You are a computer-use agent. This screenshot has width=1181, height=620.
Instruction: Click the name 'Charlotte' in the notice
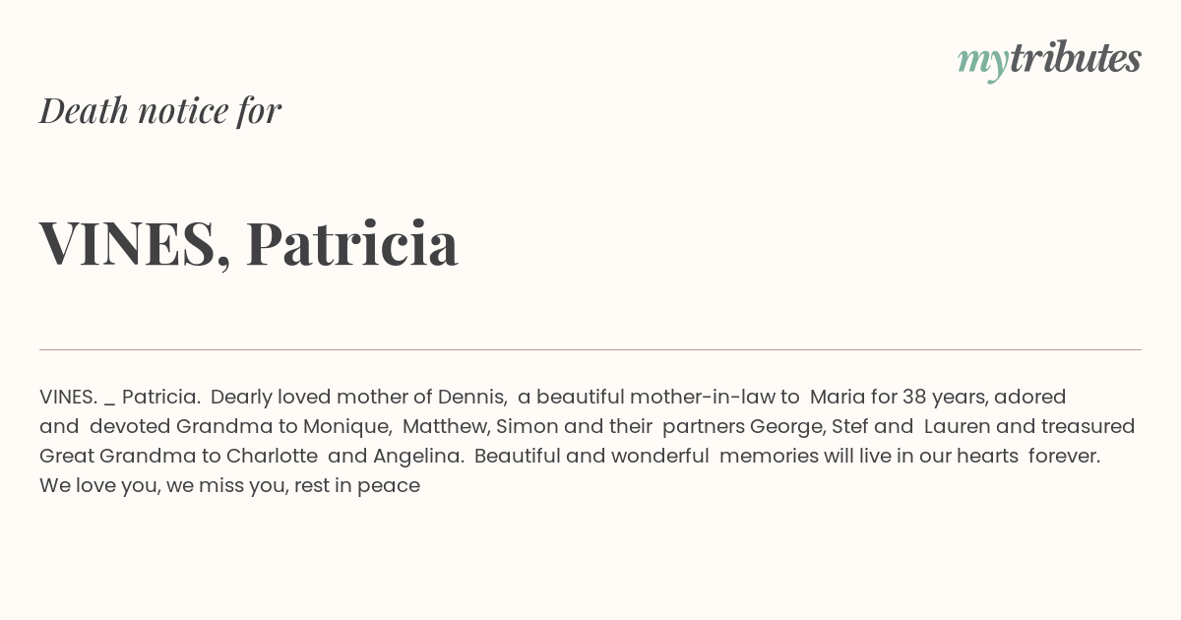point(272,456)
